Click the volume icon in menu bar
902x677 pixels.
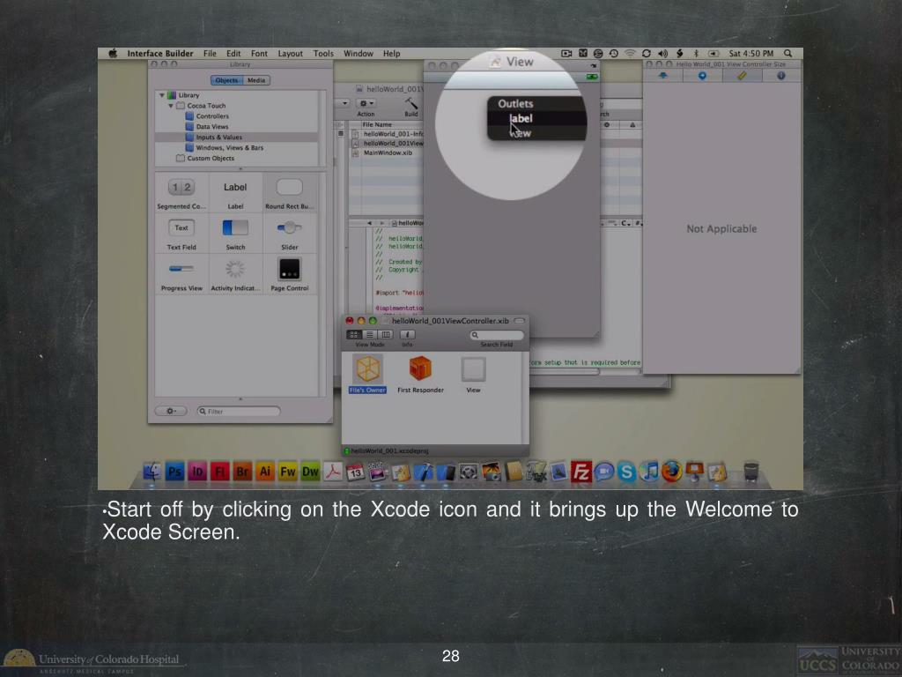pos(662,54)
